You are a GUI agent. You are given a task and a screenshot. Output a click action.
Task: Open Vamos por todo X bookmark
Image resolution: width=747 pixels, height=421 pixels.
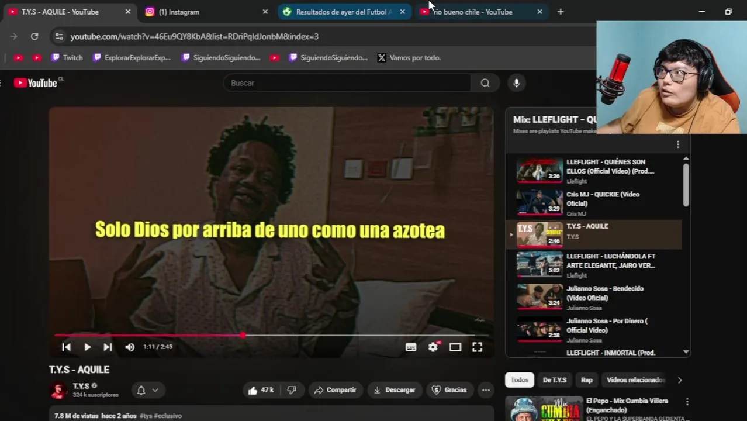tap(409, 58)
